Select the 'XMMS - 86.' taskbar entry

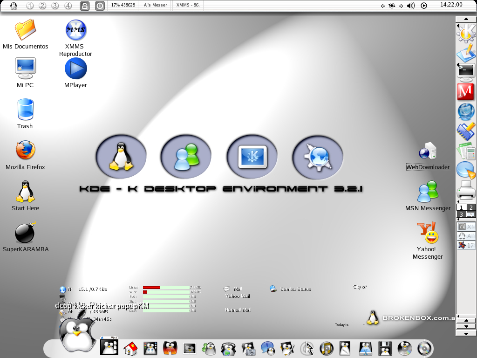pyautogui.click(x=188, y=5)
